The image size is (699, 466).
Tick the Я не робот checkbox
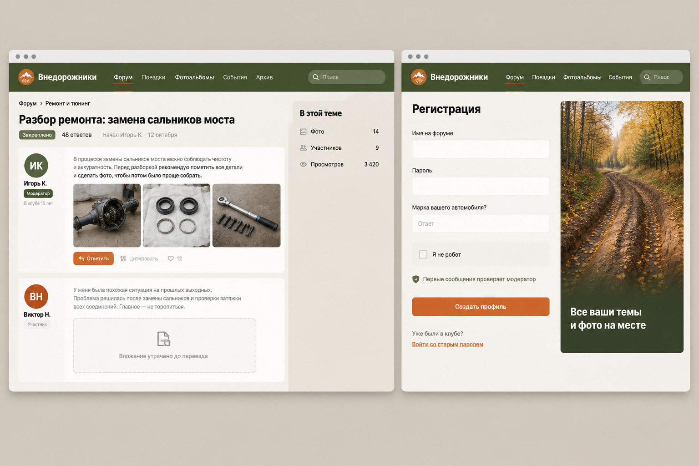423,254
